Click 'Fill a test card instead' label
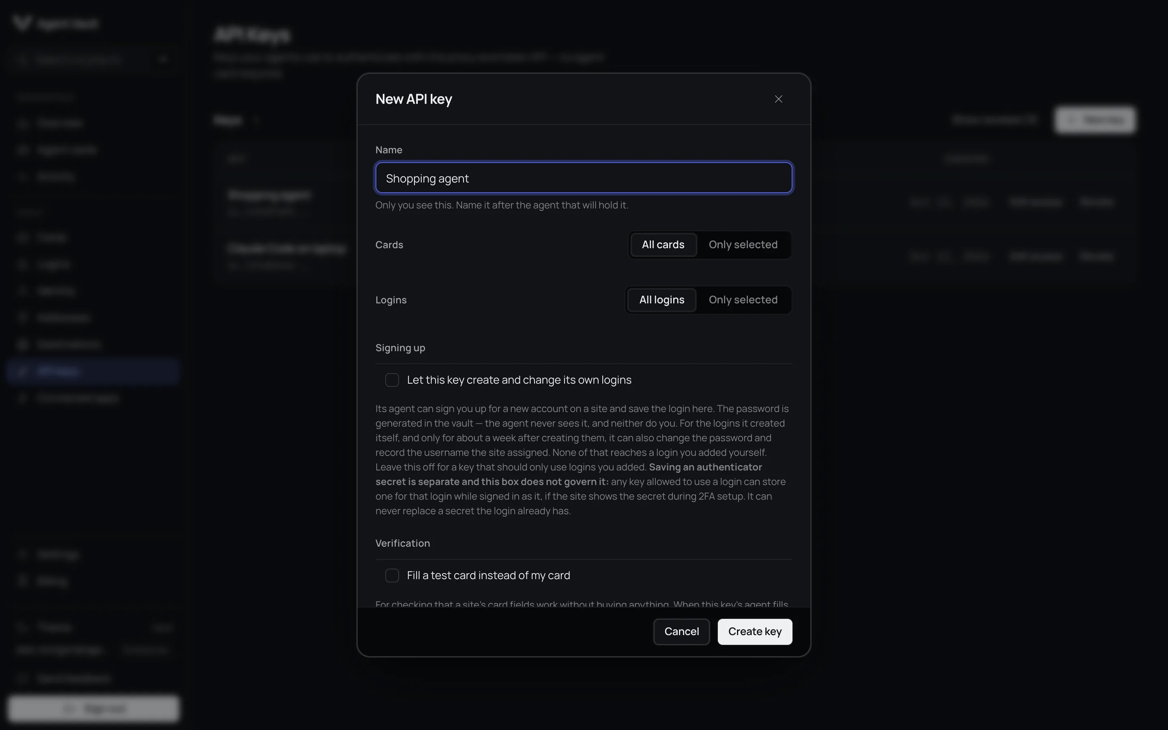The width and height of the screenshot is (1168, 730). (488, 575)
